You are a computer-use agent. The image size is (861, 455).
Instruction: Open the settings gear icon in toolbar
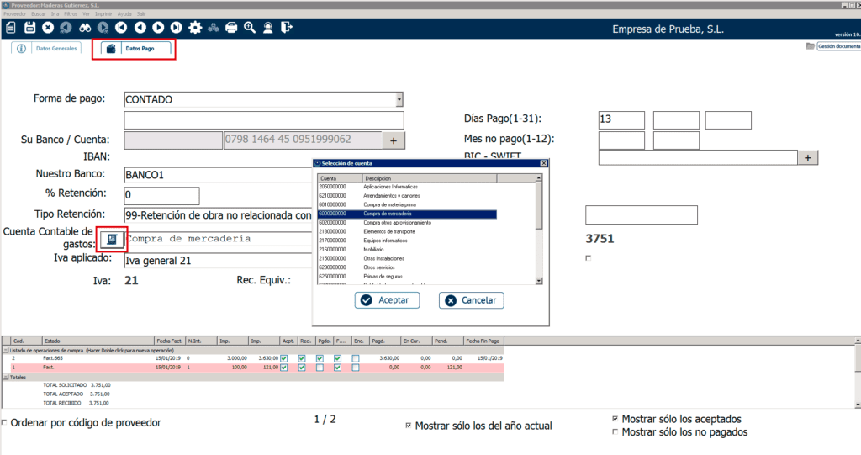[x=195, y=28]
